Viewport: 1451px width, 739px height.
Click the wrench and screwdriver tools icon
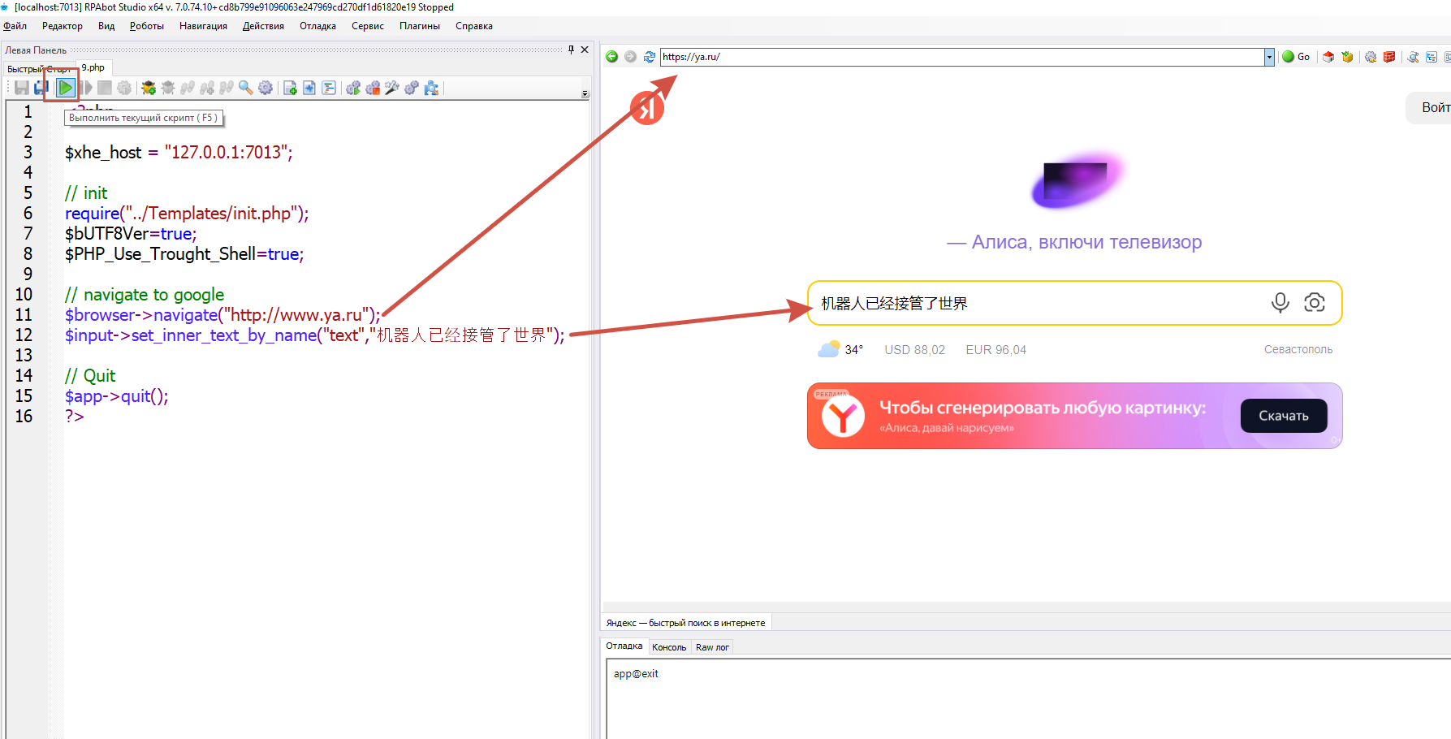click(392, 88)
